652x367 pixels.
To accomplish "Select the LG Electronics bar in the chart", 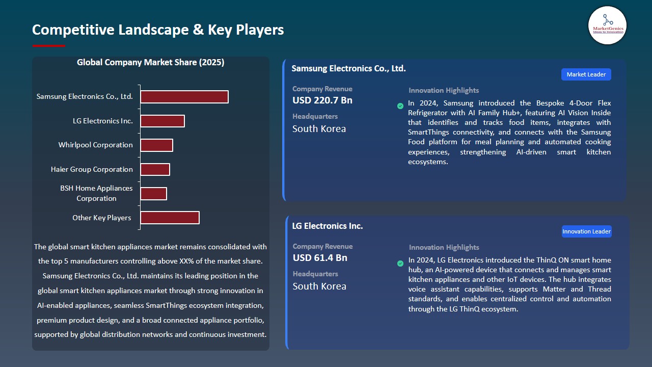I will 162,121.
